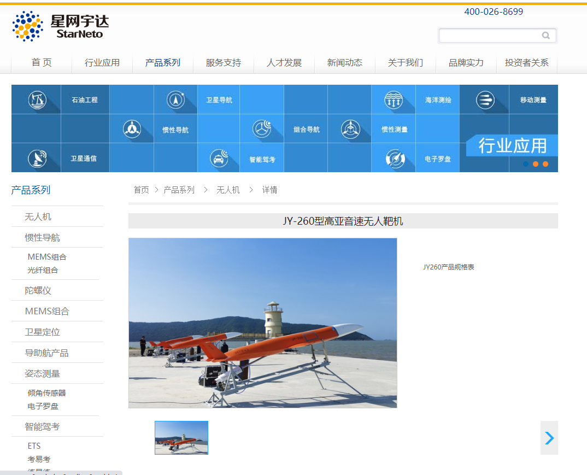The height and width of the screenshot is (475, 587).
Task: Click the 移动测量 icon in the banner
Action: (484, 99)
